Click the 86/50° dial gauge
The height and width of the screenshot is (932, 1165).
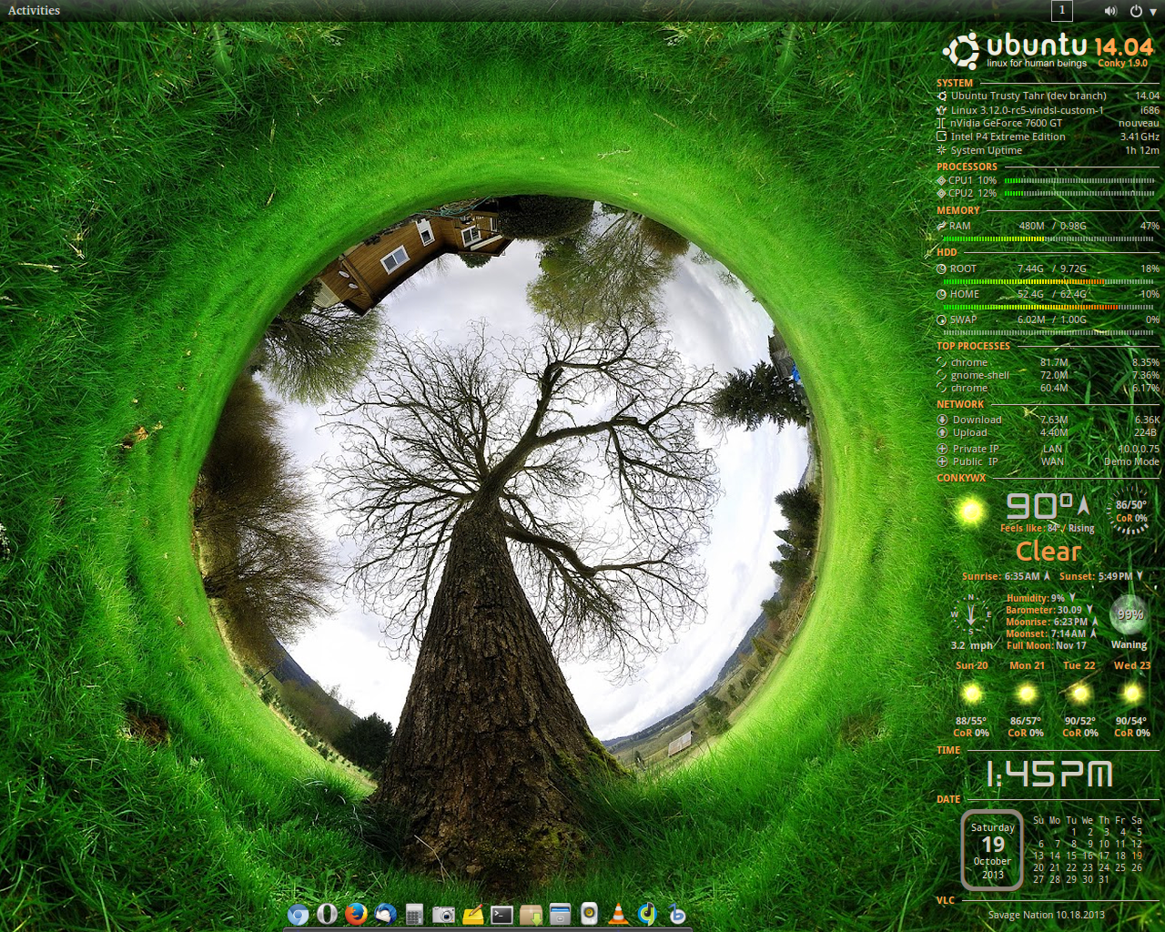[x=1130, y=511]
